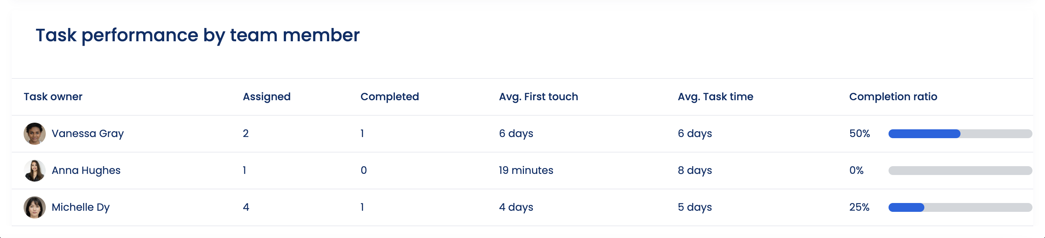Open Anna Hughes's name link
This screenshot has width=1045, height=238.
click(x=86, y=171)
